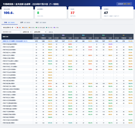This screenshot has height=128, width=135.
Task: Click the 108.3% rate cell
Action: 130,83
